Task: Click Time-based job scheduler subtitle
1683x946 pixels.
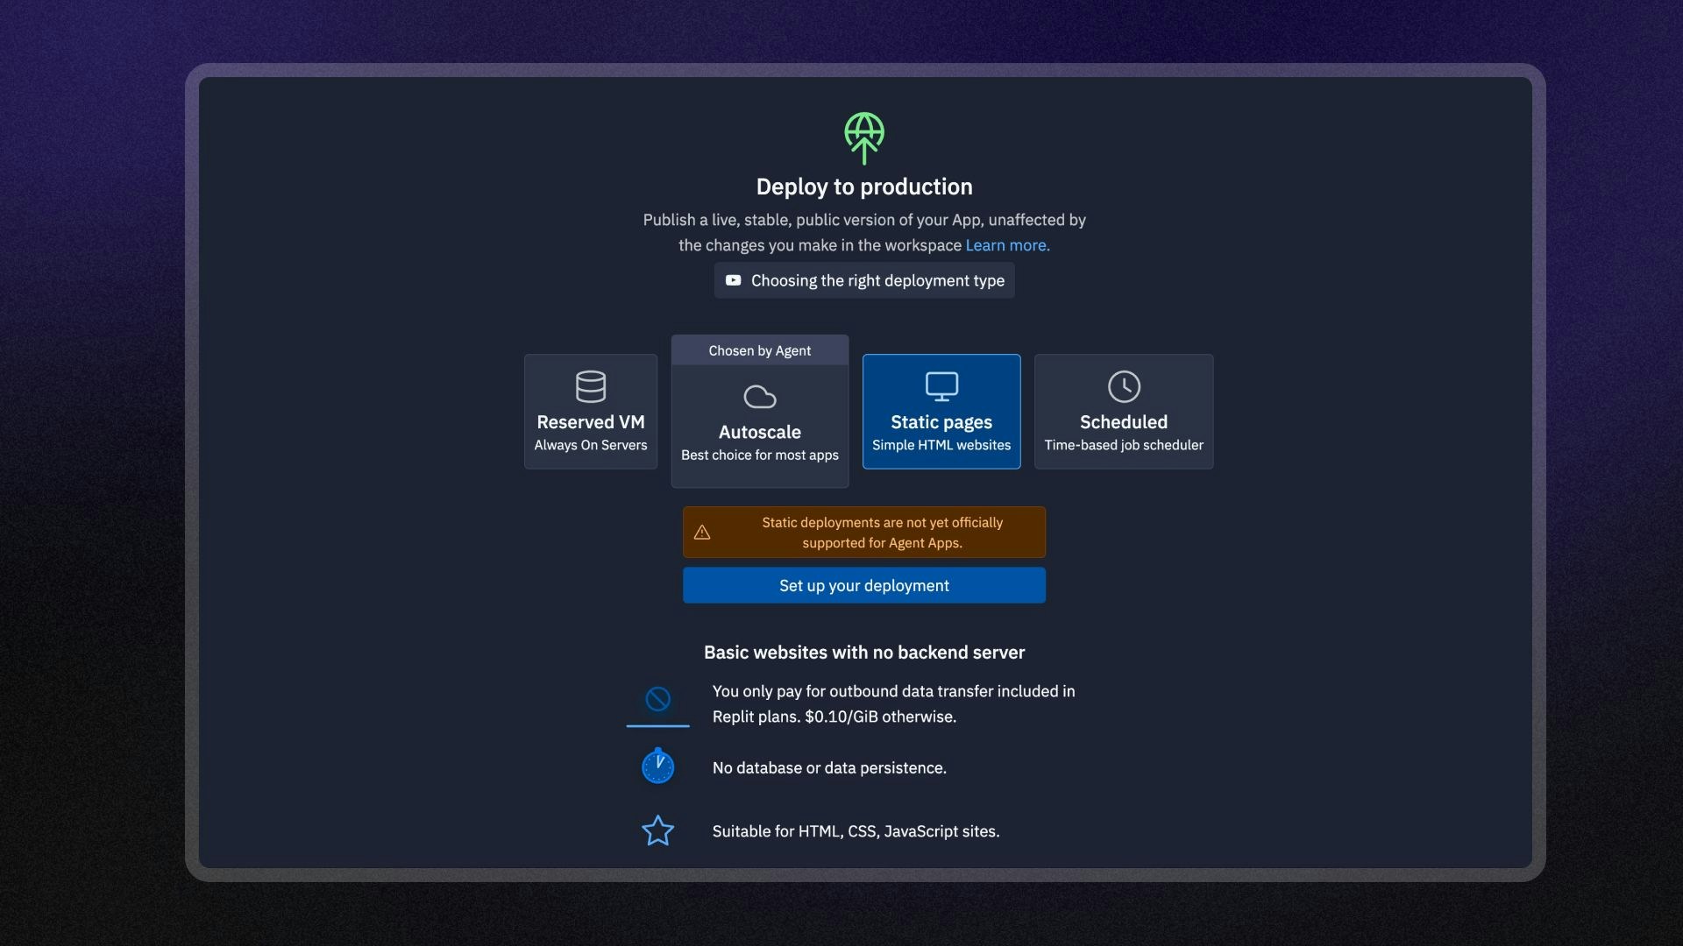Action: pos(1124,445)
